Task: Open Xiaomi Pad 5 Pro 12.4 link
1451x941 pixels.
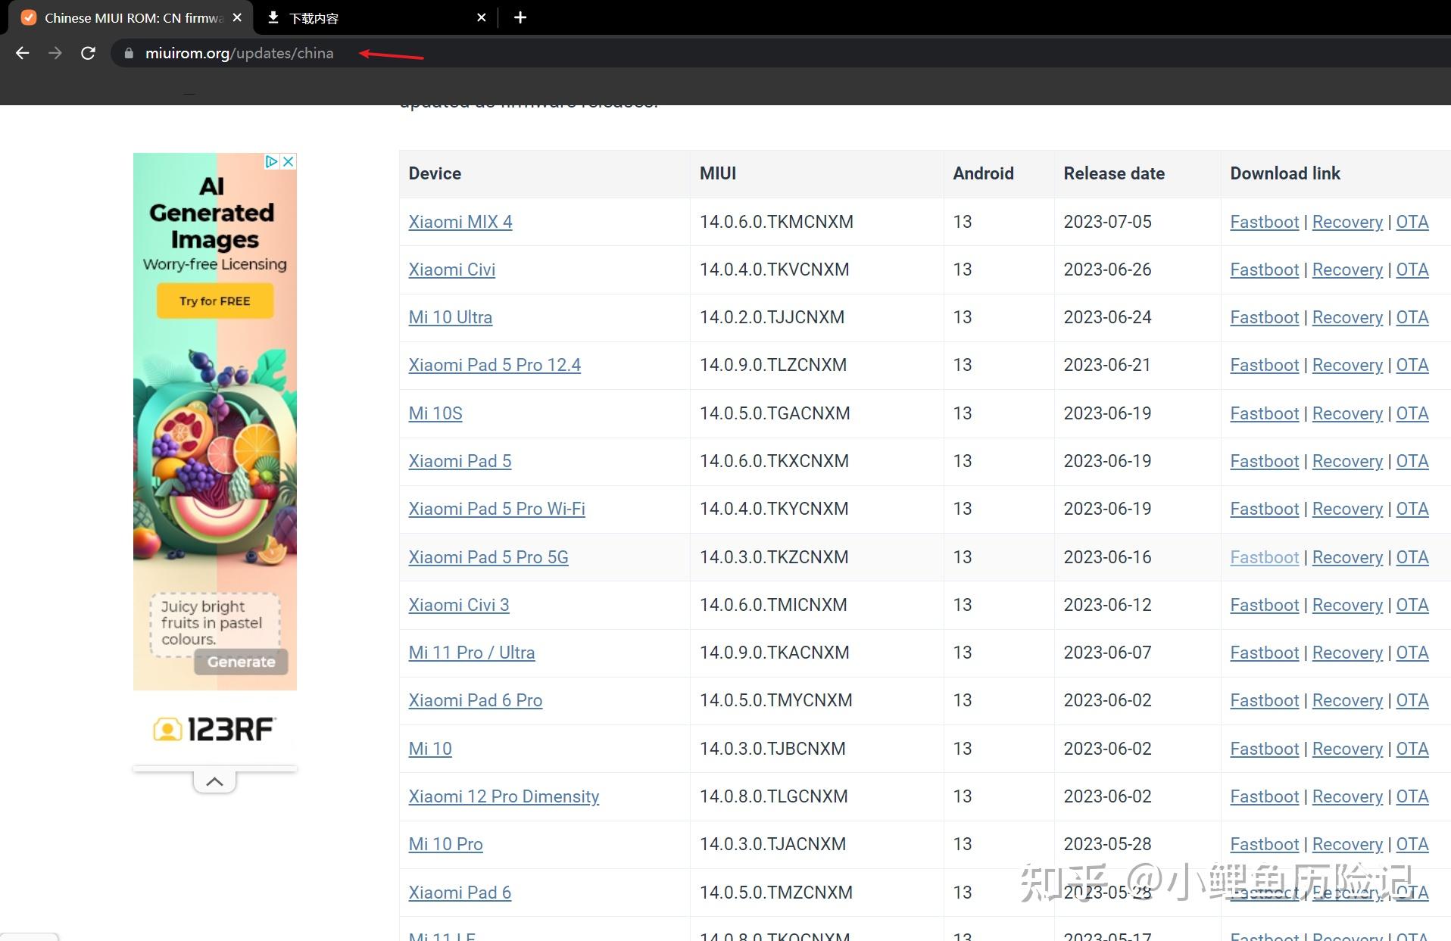Action: [x=495, y=365]
